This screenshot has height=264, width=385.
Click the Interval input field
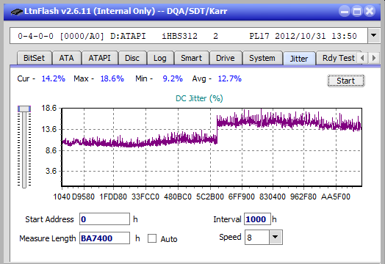[257, 219]
